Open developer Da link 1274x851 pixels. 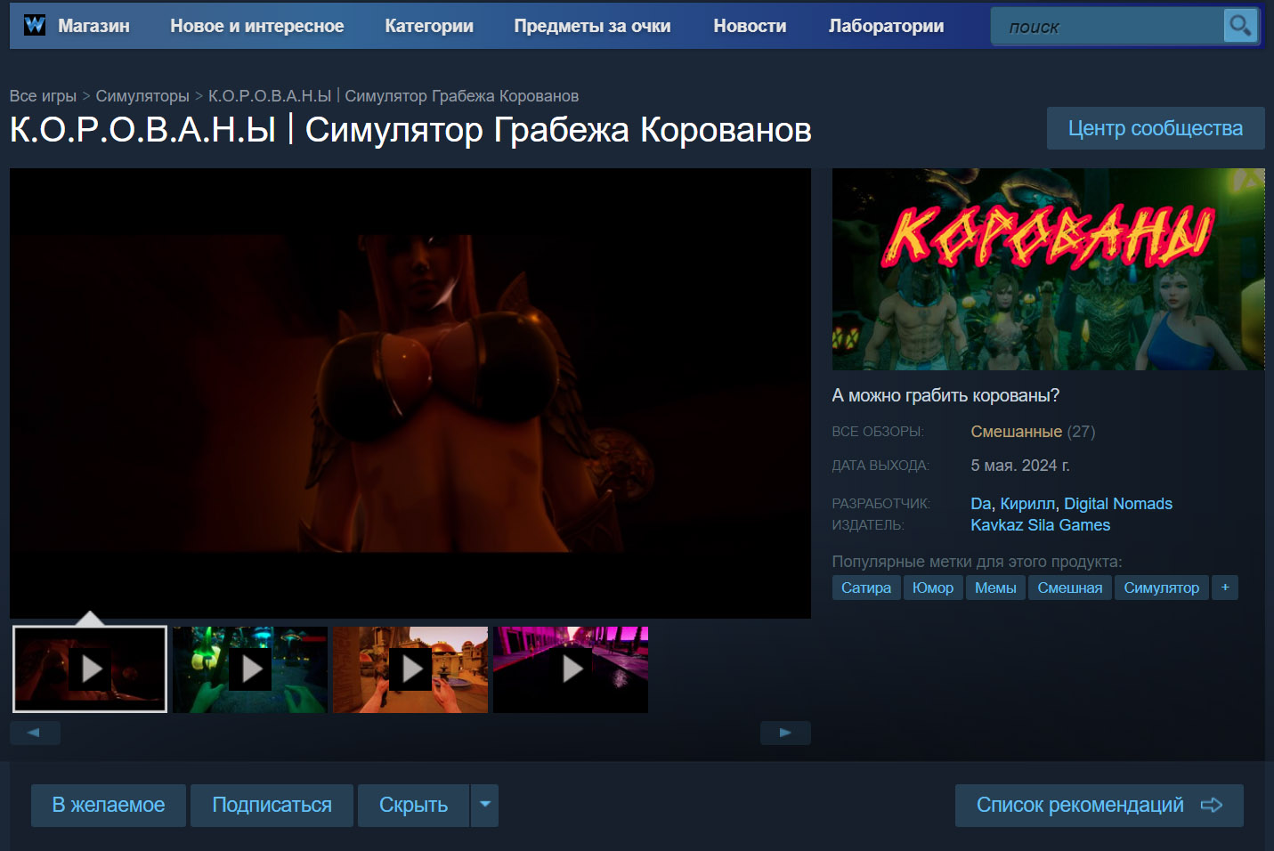click(x=980, y=504)
